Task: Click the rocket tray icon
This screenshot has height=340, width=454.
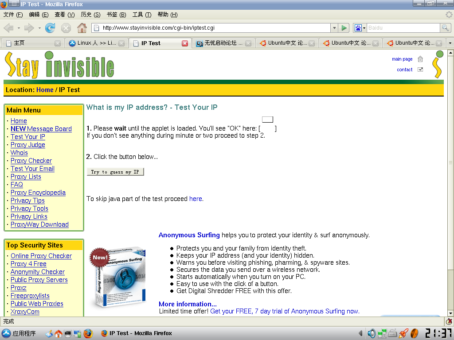Action: pos(403,333)
